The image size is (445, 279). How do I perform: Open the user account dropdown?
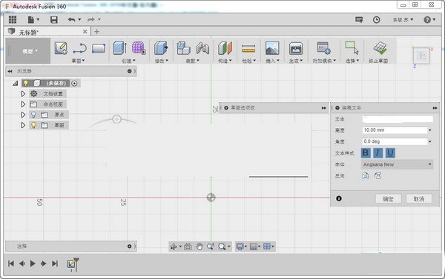pyautogui.click(x=403, y=19)
